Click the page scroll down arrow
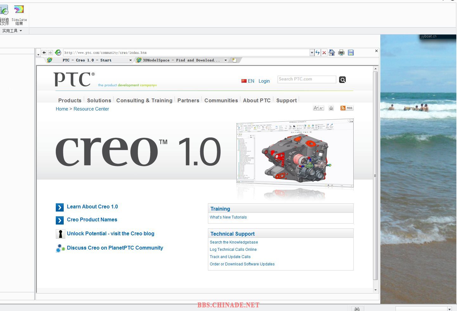 click(x=376, y=290)
